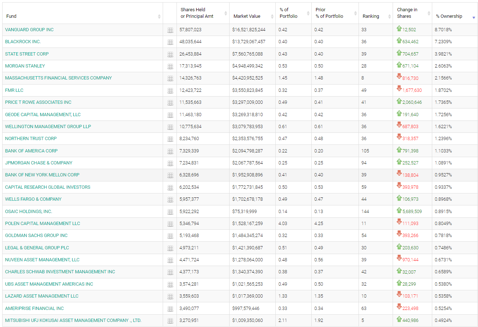Open BLACKROCK INC. fund link

click(23, 42)
